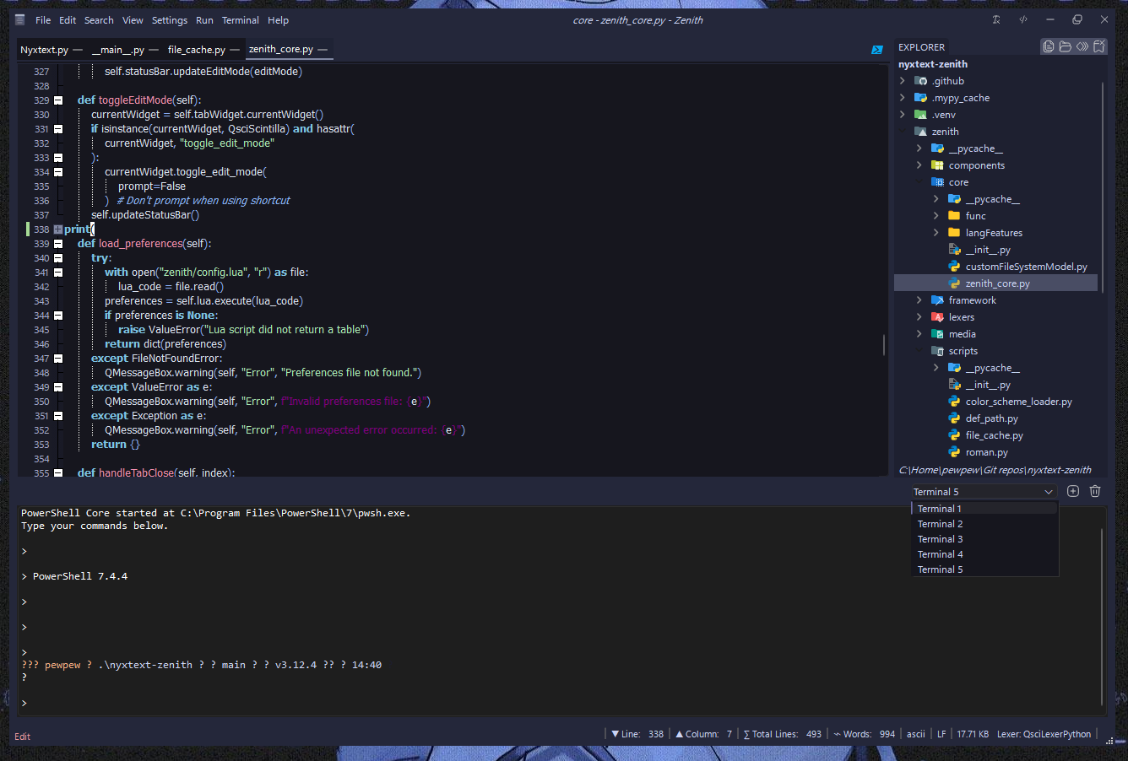The width and height of the screenshot is (1128, 761).
Task: Expand the folded block on line 338
Action: (x=58, y=229)
